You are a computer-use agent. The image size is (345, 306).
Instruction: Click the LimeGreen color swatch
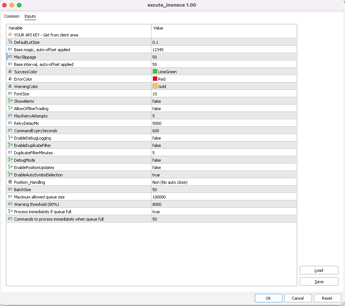[x=155, y=72]
